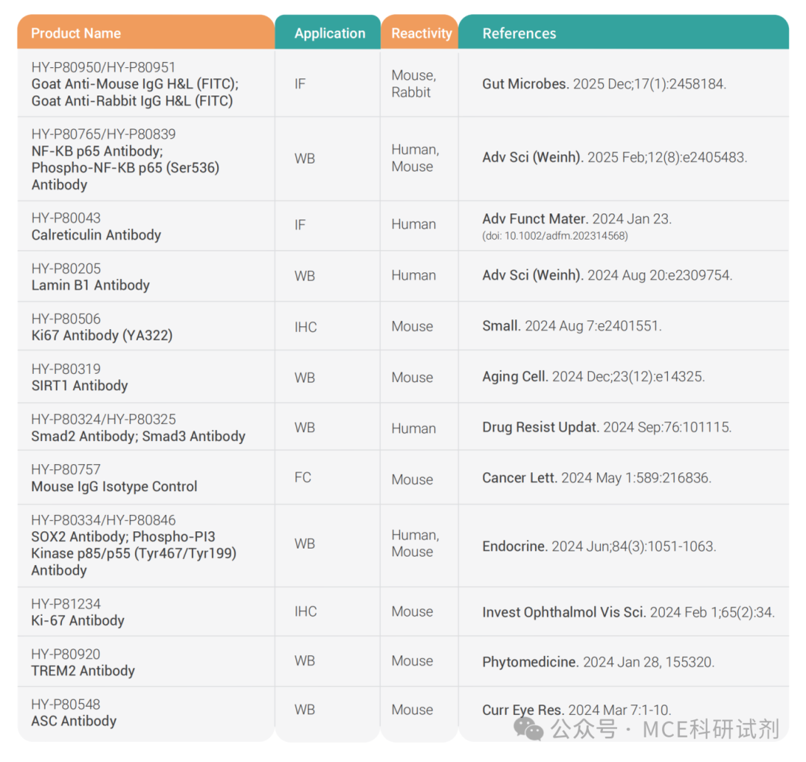Click WB application in SIRT1 row
The height and width of the screenshot is (762, 806).
(304, 378)
